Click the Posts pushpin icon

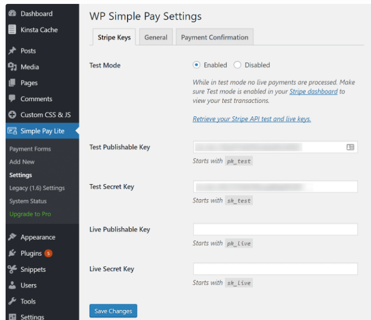click(x=12, y=50)
